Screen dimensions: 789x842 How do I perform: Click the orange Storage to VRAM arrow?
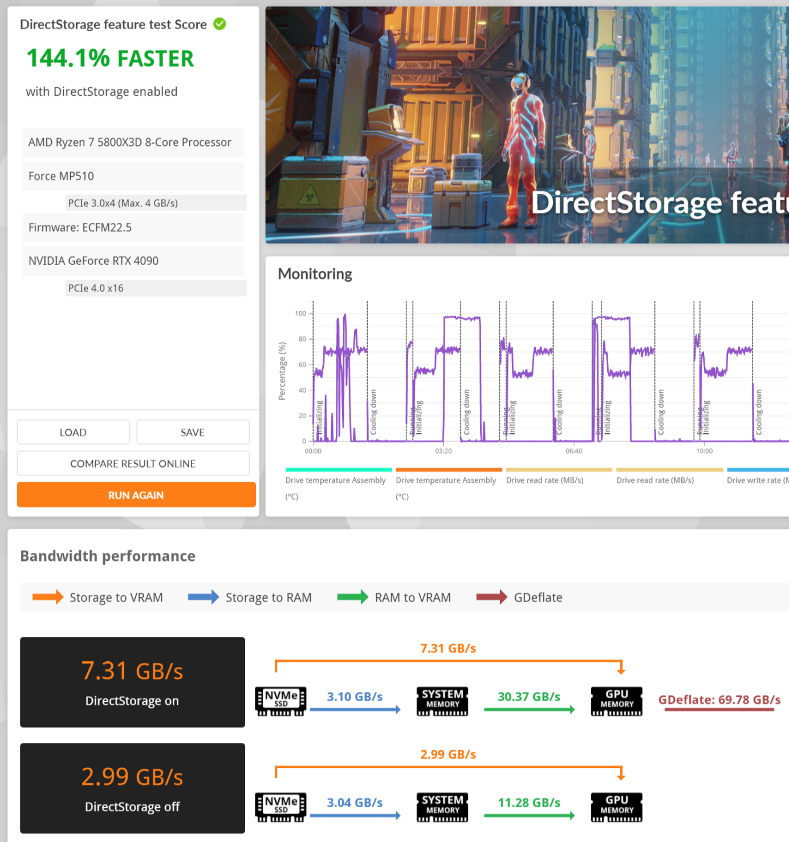click(48, 597)
